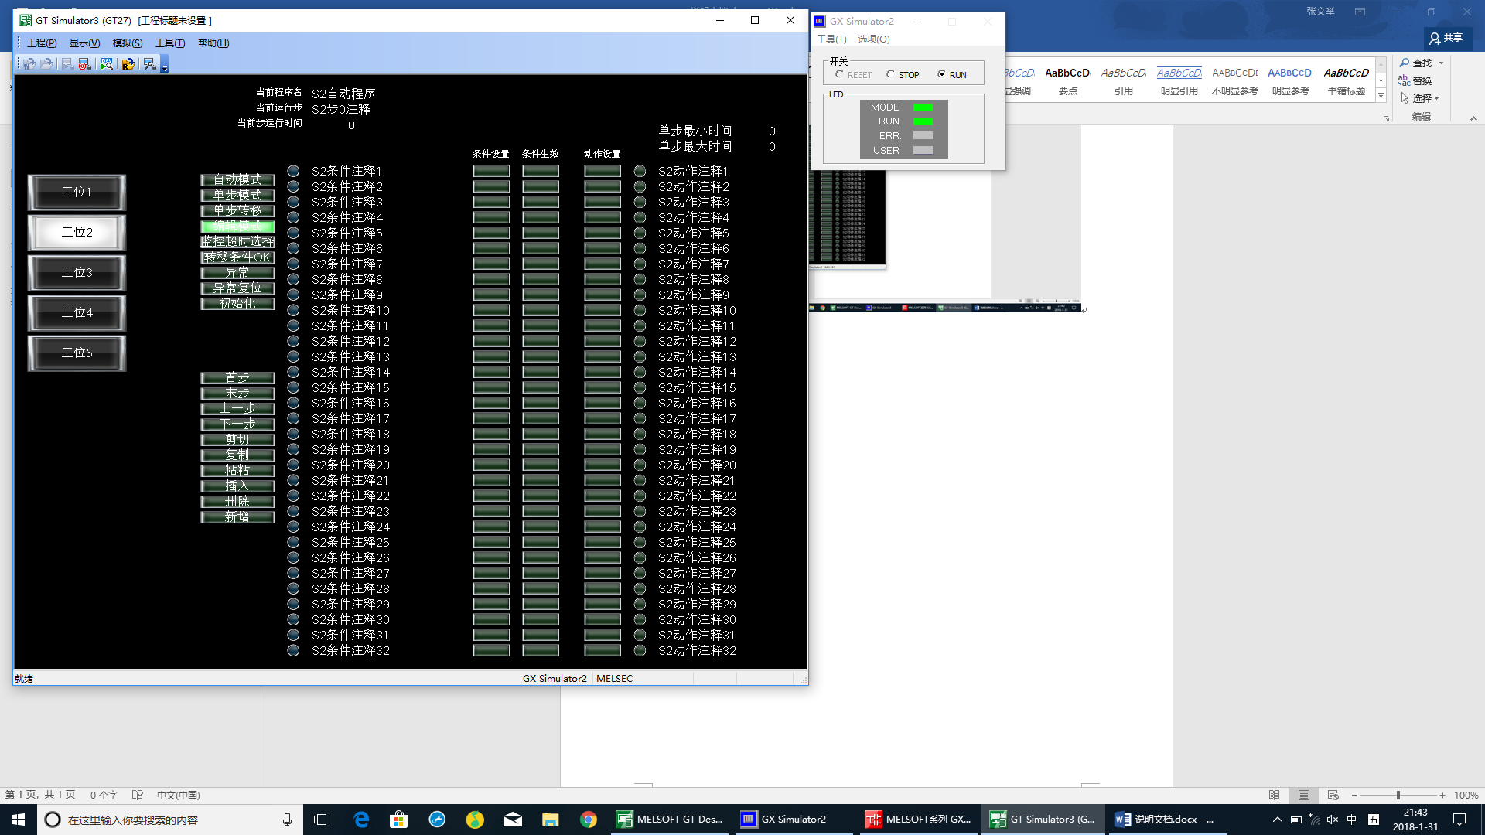Select the RESET radio button

(839, 74)
